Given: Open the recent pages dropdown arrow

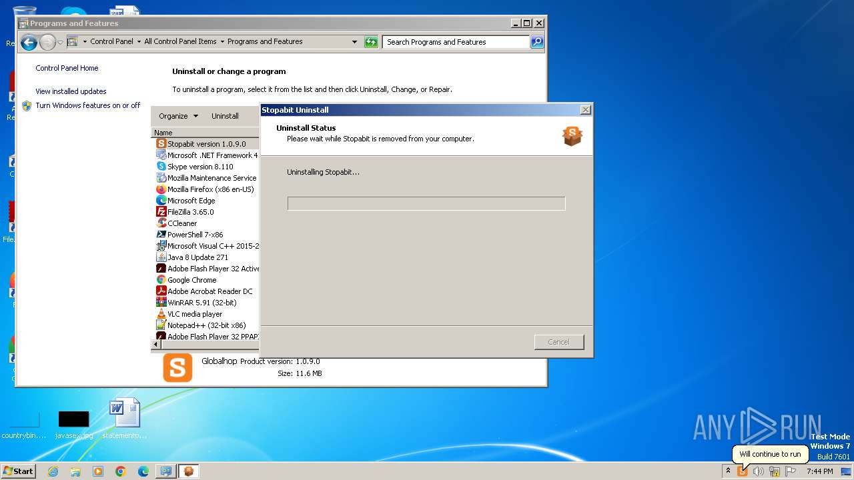Looking at the screenshot, I should pyautogui.click(x=60, y=43).
